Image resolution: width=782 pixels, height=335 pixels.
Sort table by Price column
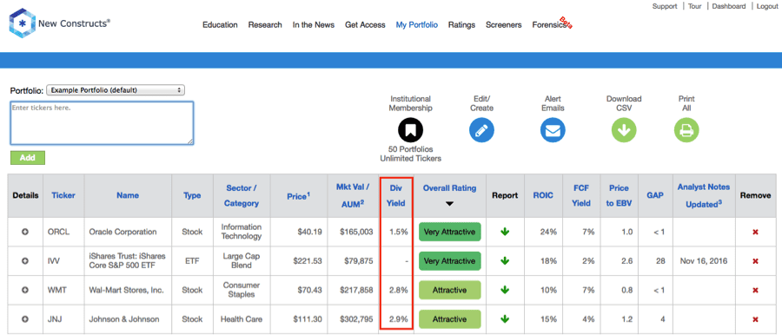tap(298, 196)
